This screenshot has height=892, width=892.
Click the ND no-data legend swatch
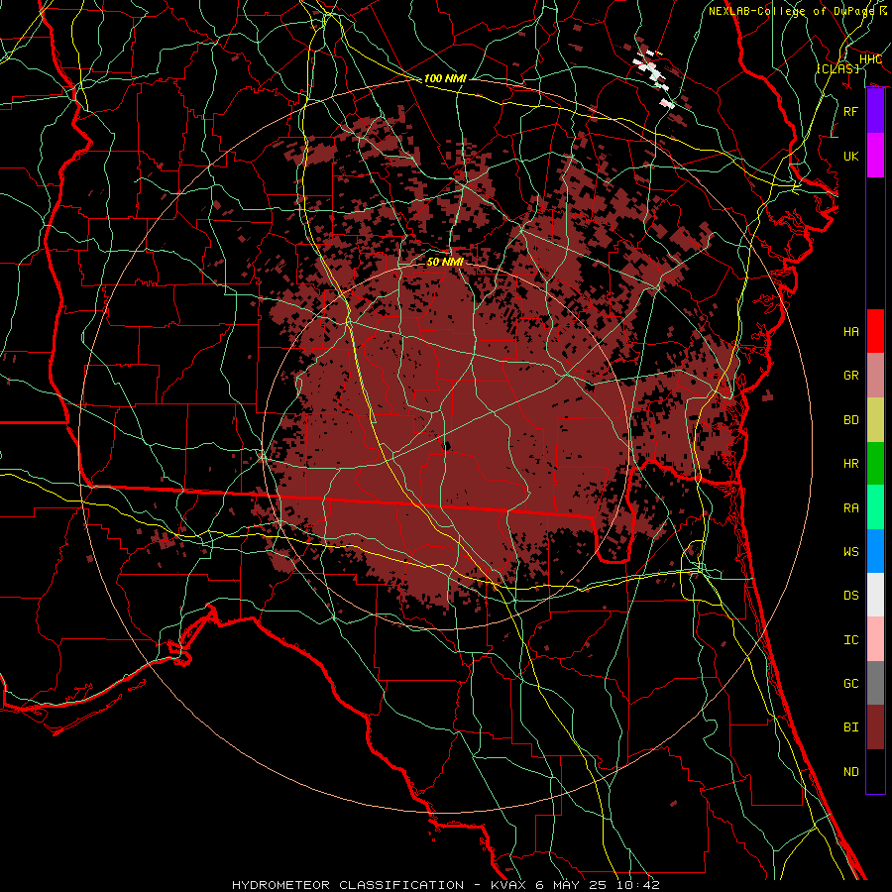point(875,771)
